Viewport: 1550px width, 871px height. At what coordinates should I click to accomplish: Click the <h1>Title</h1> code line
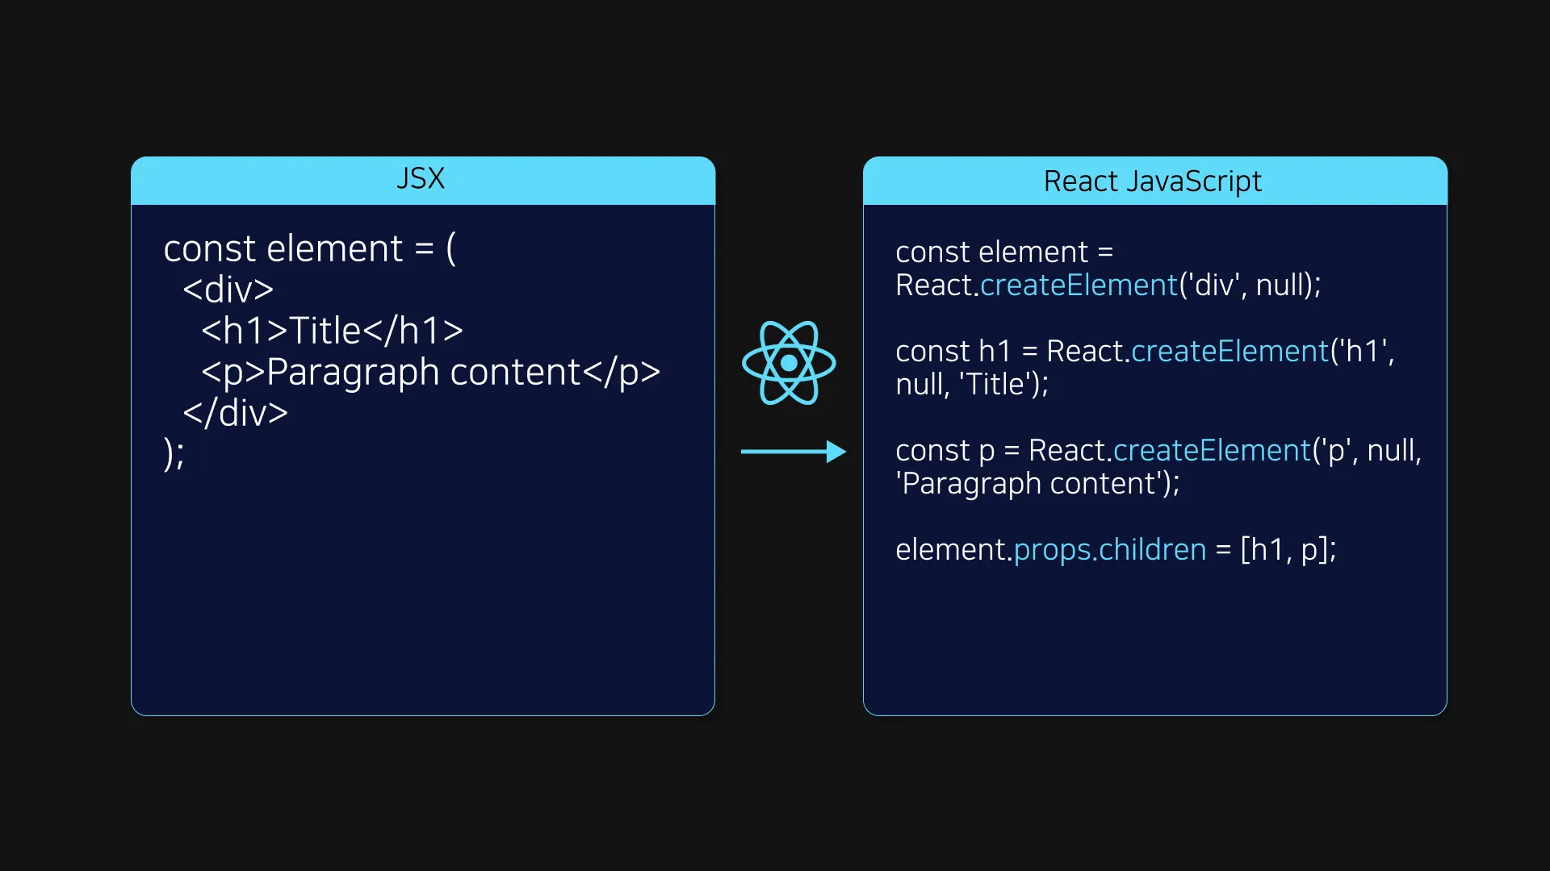pyautogui.click(x=332, y=331)
